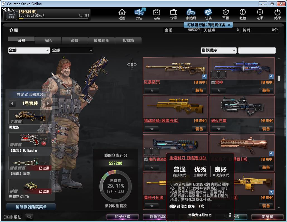287x222 pixels.
Task: Click 编辑武器购买菜单 button
Action: pos(31,207)
